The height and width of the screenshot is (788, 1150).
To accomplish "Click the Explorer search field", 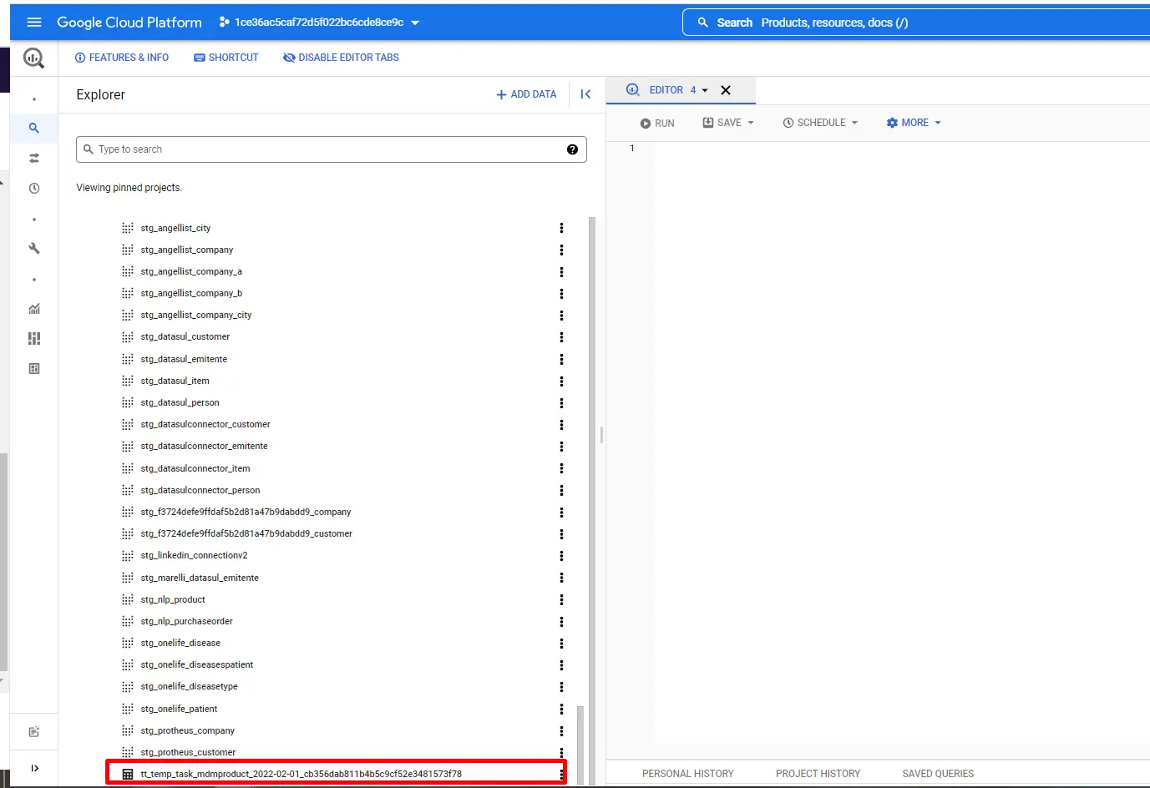I will (331, 149).
